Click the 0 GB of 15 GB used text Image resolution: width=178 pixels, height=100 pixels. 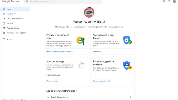53,75
